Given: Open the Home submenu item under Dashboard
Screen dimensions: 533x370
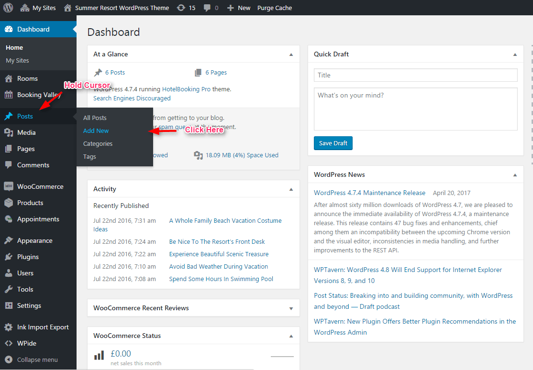Looking at the screenshot, I should click(14, 48).
